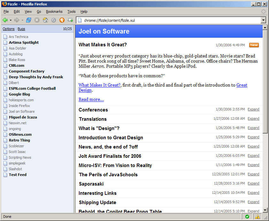
Task: Open the Tools menu
Action: coord(71,11)
